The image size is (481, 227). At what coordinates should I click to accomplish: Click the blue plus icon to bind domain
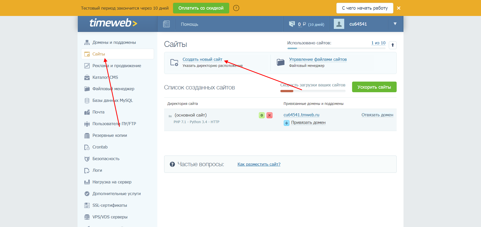coord(286,123)
